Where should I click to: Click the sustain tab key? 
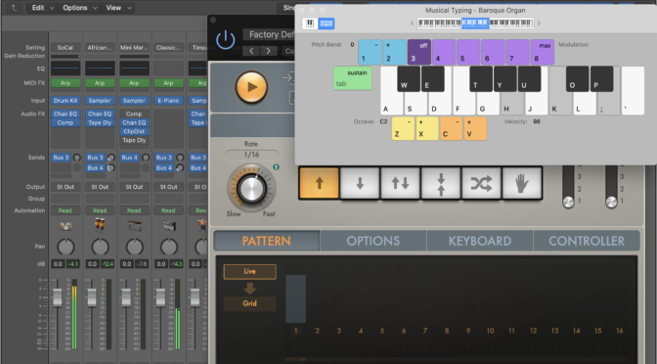[352, 78]
